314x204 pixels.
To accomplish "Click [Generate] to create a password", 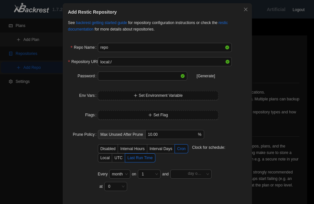I will (206, 76).
